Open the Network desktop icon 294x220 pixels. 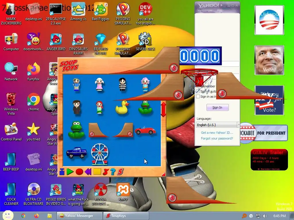click(11, 72)
